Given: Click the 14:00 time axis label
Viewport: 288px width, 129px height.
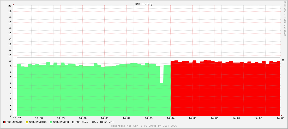Looking at the screenshot, I should pos(82,118).
